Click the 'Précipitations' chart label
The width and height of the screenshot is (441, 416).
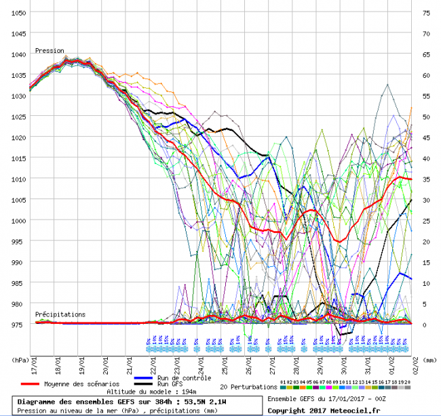60,314
